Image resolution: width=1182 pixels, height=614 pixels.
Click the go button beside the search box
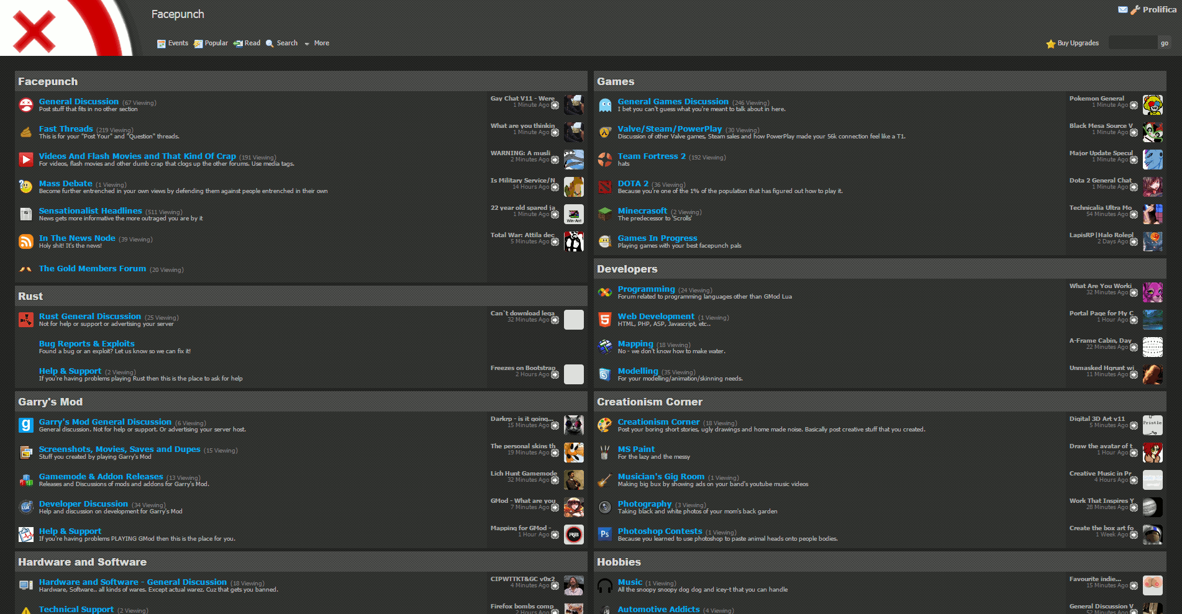pos(1165,43)
